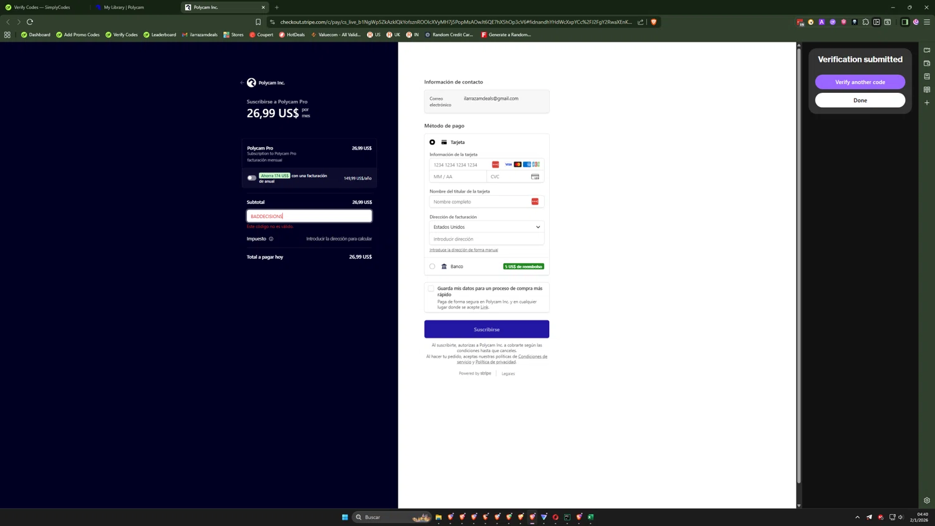Open the Add Promo Codes bookmark

coord(78,35)
